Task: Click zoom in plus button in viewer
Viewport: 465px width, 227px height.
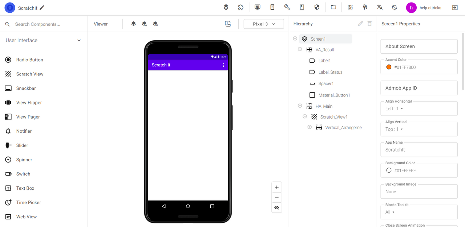Action: pyautogui.click(x=277, y=187)
